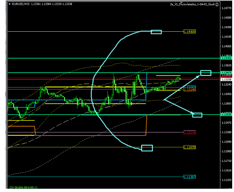Select the cyan rectangle near the 1.14300 level
This screenshot has height=192, width=234.
pyautogui.click(x=156, y=32)
